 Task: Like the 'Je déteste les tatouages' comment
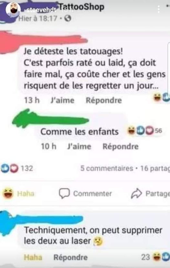pos(62,100)
